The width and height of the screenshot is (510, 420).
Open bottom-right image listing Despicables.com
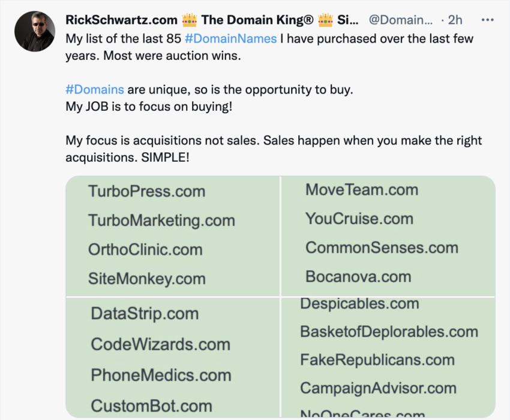(388, 357)
